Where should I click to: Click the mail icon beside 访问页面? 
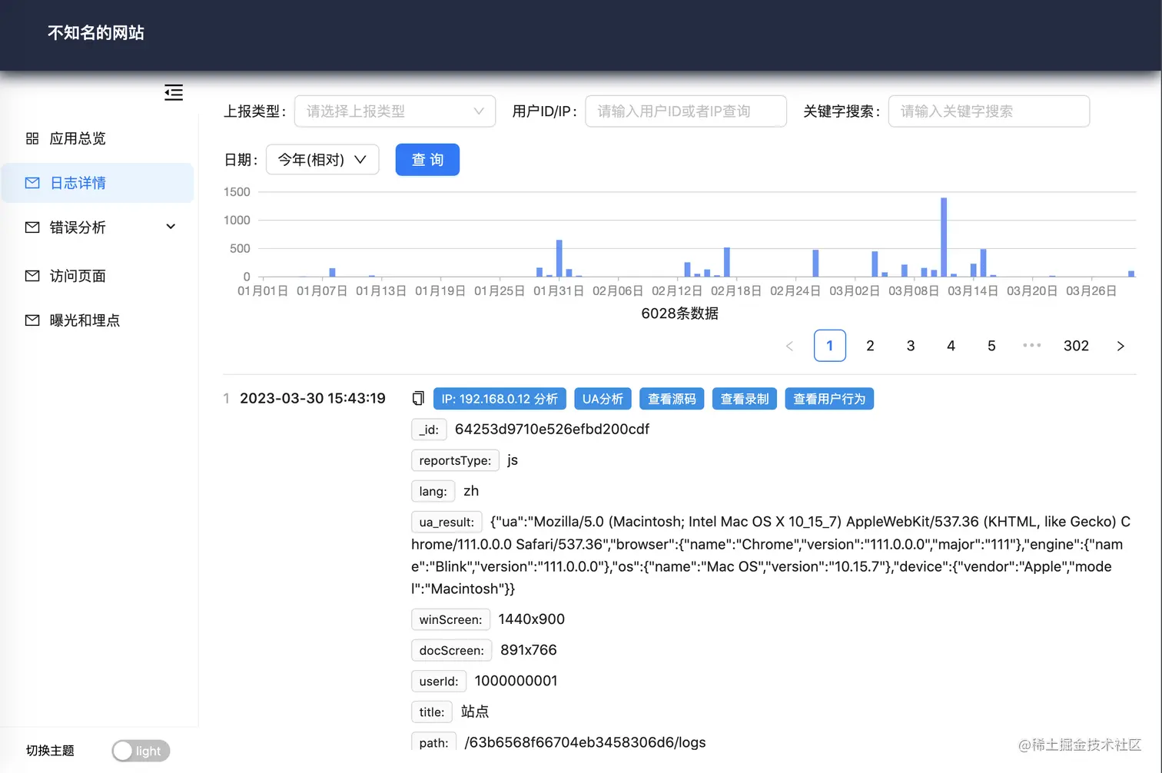(x=32, y=276)
